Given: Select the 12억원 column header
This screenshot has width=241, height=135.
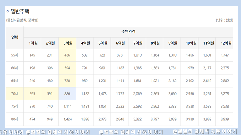Looking at the screenshot, I should pos(225,43).
